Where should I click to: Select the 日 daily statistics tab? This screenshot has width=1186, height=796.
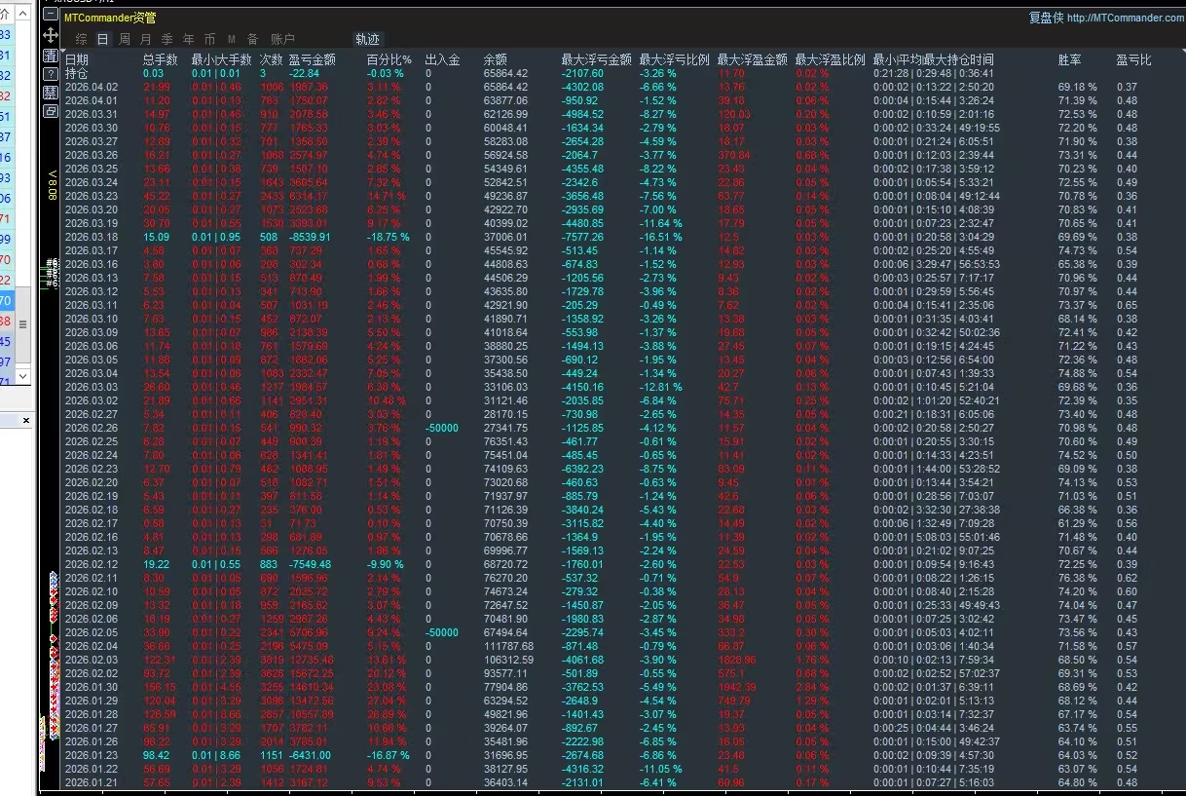point(102,39)
